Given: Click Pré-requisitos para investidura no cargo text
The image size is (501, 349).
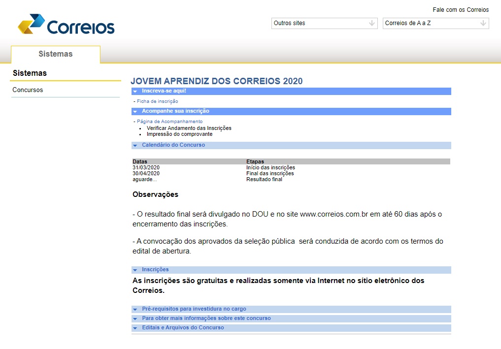Looking at the screenshot, I should (194, 309).
